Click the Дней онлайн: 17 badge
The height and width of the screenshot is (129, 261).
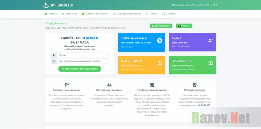click(161, 26)
